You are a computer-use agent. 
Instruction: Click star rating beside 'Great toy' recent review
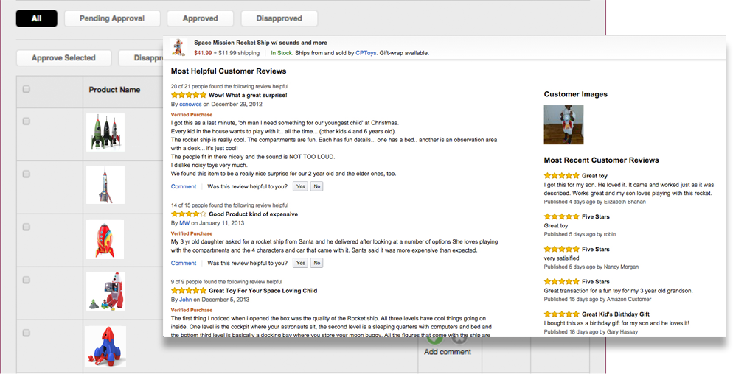click(561, 176)
